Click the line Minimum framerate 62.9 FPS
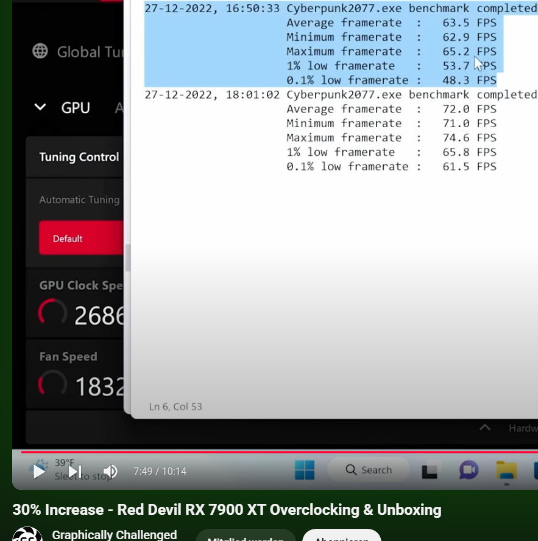The width and height of the screenshot is (538, 541). (x=391, y=37)
